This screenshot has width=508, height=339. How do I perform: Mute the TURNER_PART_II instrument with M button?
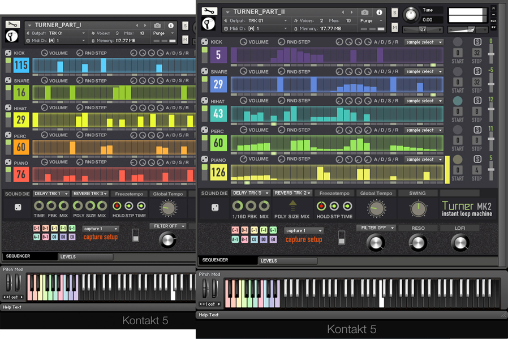[x=394, y=26]
